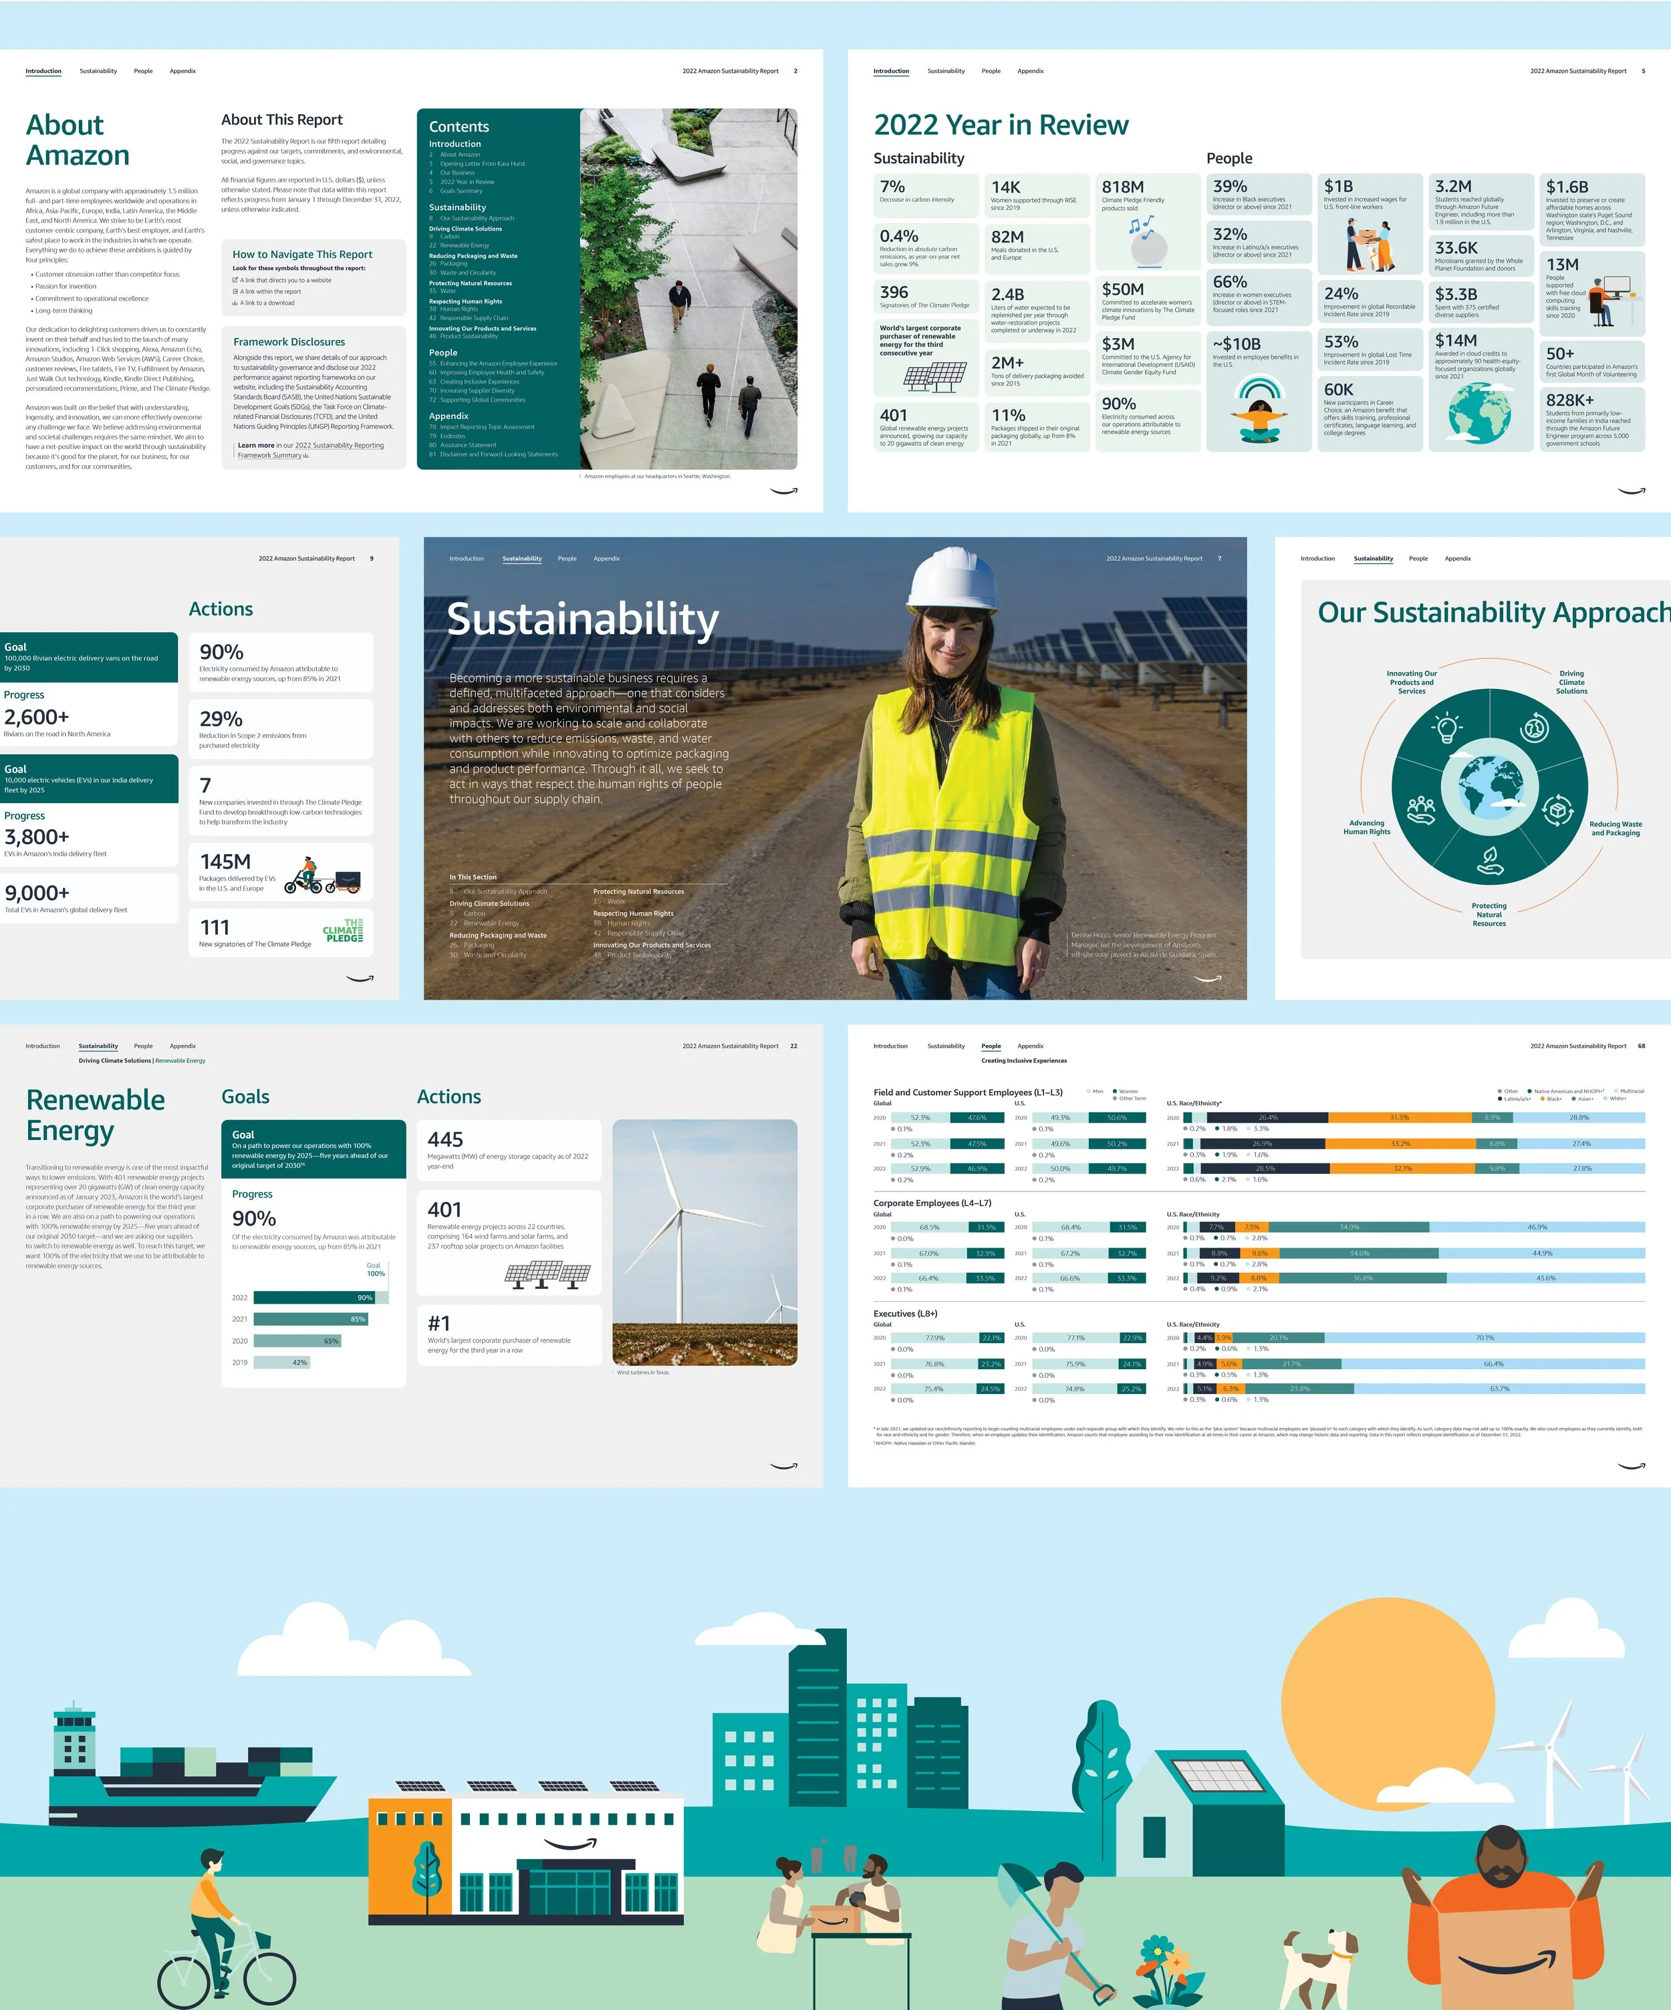Image resolution: width=1671 pixels, height=2010 pixels.
Task: Click the '445' megawatts stat card
Action: 509,1151
